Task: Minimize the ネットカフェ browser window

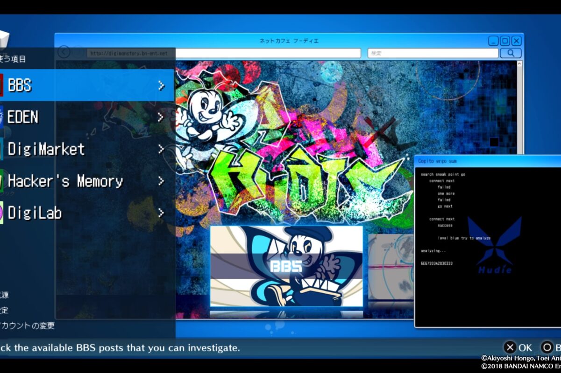Action: coord(494,41)
